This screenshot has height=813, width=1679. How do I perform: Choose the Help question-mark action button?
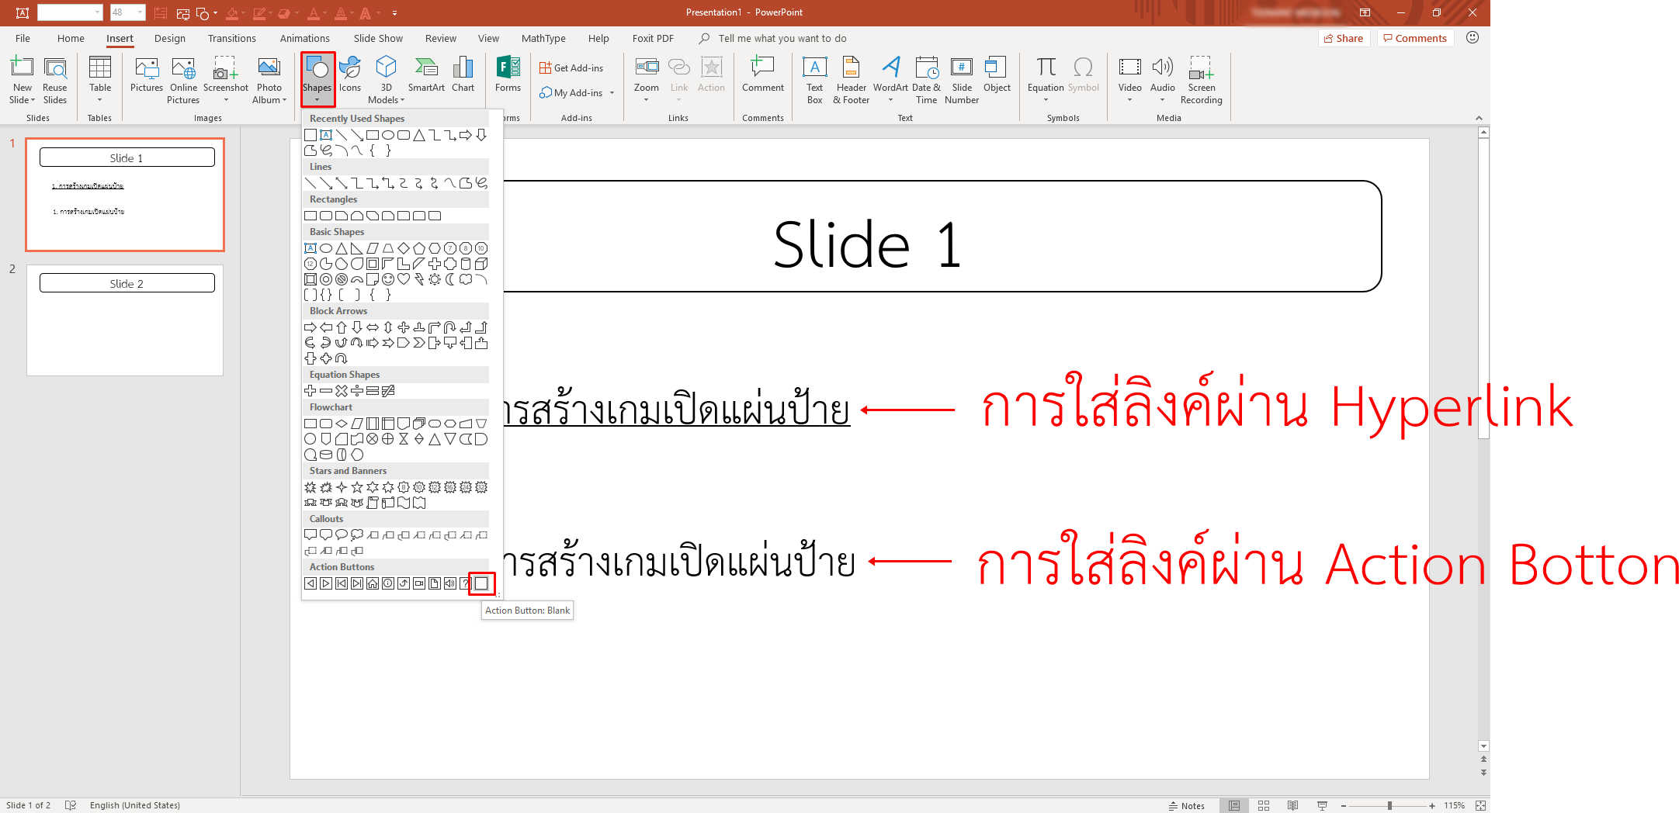pos(466,583)
